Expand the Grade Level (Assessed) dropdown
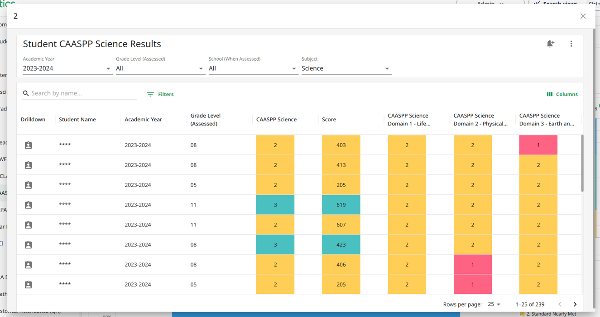 160,68
